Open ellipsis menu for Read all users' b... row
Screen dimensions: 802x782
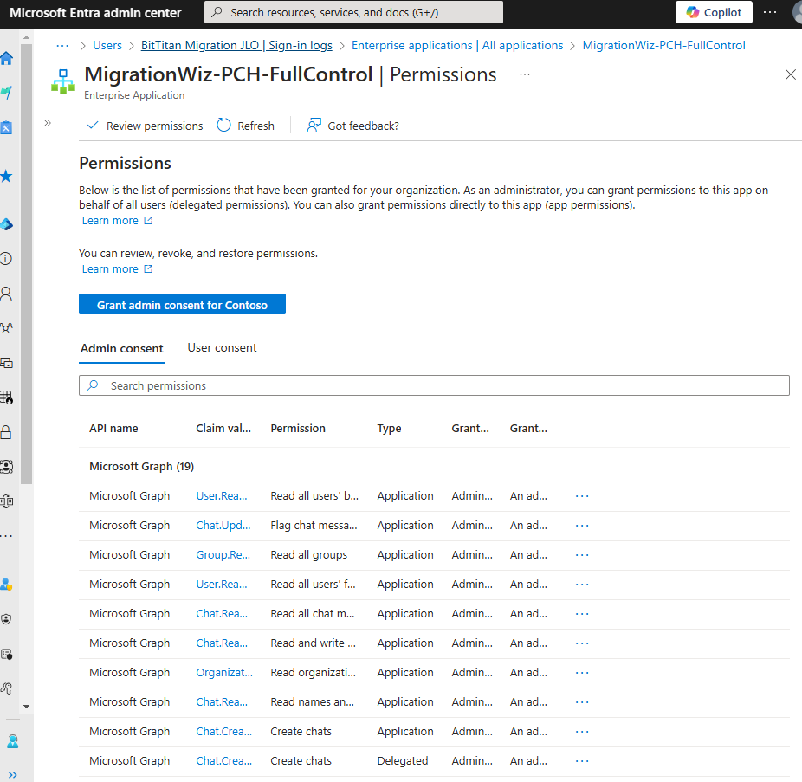click(582, 496)
